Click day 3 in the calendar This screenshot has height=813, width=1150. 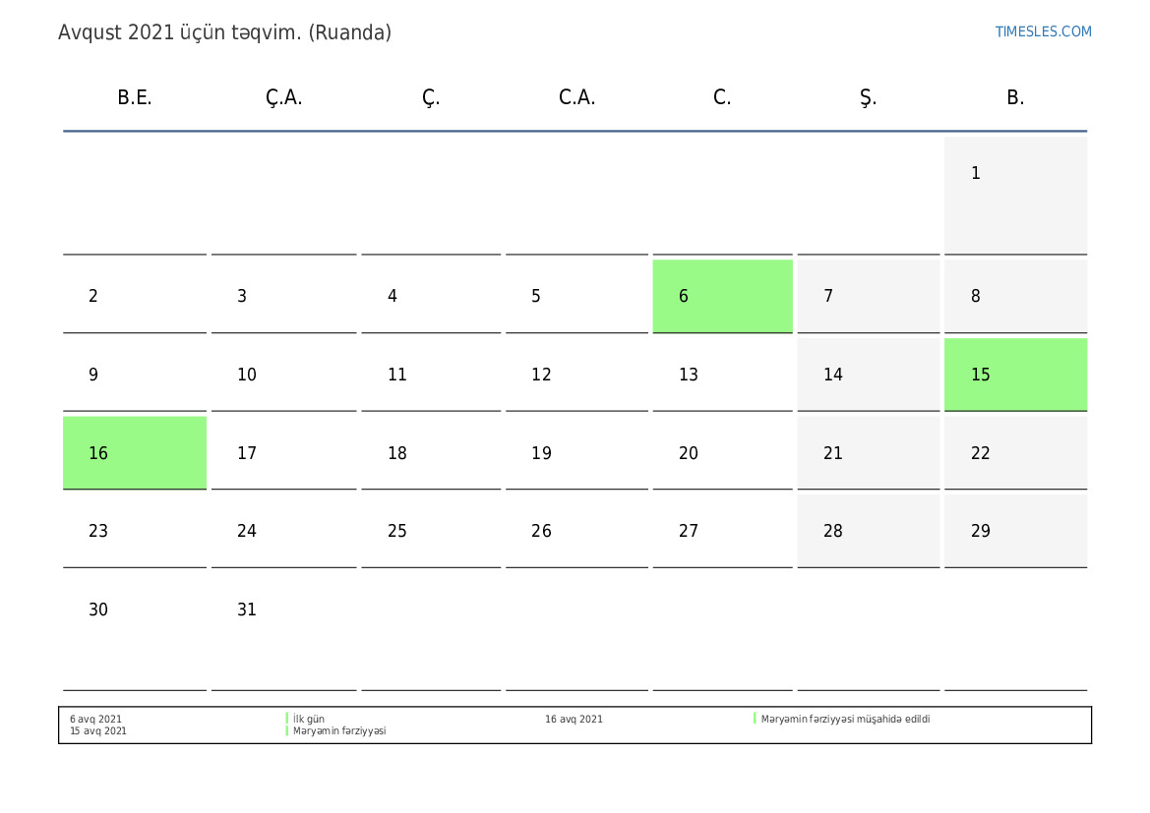point(284,296)
